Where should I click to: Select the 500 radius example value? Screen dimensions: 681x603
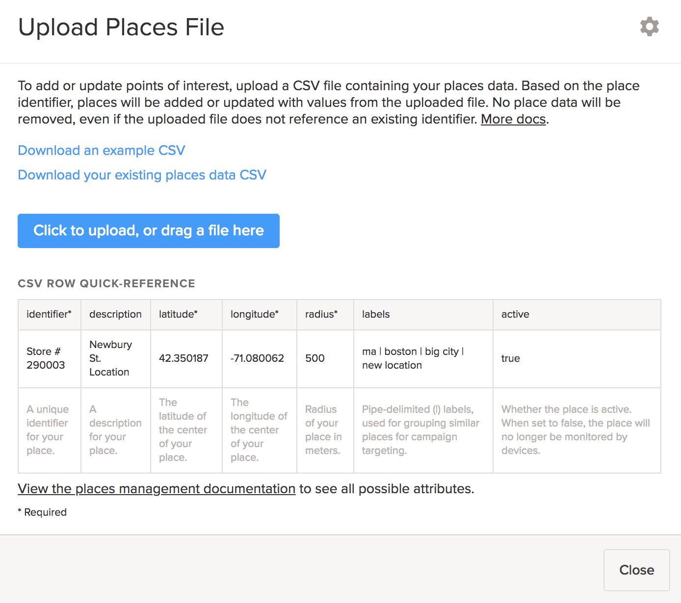[x=315, y=358]
